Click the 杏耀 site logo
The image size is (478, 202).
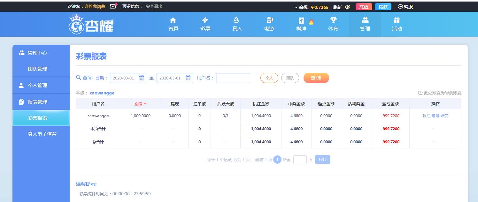[91, 25]
